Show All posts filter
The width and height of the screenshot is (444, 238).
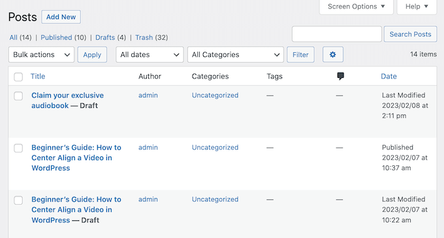(x=13, y=37)
